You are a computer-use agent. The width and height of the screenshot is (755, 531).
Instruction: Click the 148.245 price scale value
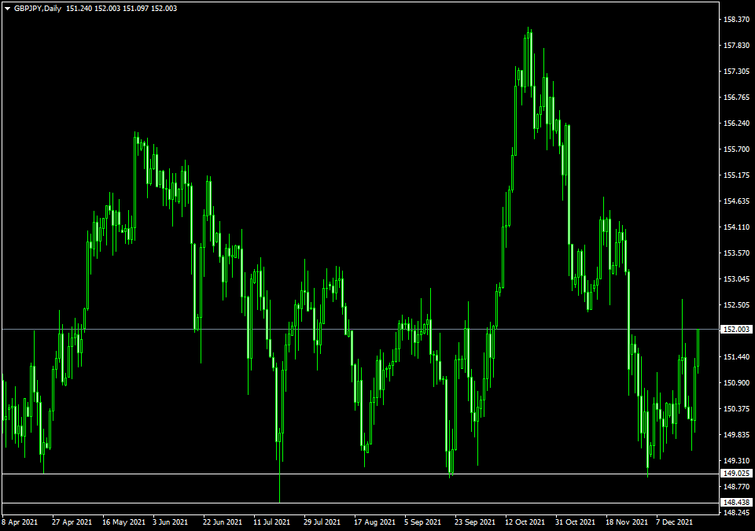pyautogui.click(x=737, y=513)
